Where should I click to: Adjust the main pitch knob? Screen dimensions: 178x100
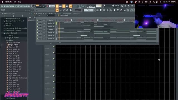[x=33, y=10]
